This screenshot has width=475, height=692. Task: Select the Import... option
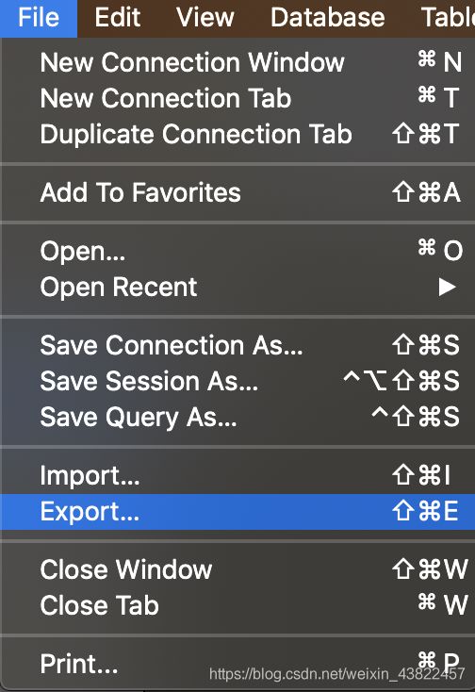[x=237, y=476]
